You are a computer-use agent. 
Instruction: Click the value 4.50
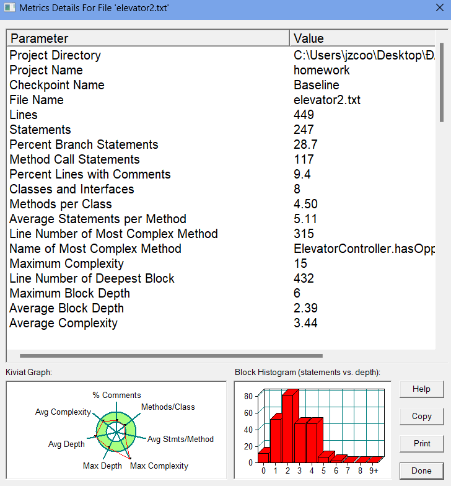tap(305, 205)
